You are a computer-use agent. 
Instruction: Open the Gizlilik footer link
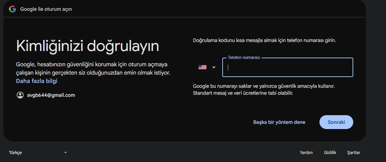(x=330, y=152)
